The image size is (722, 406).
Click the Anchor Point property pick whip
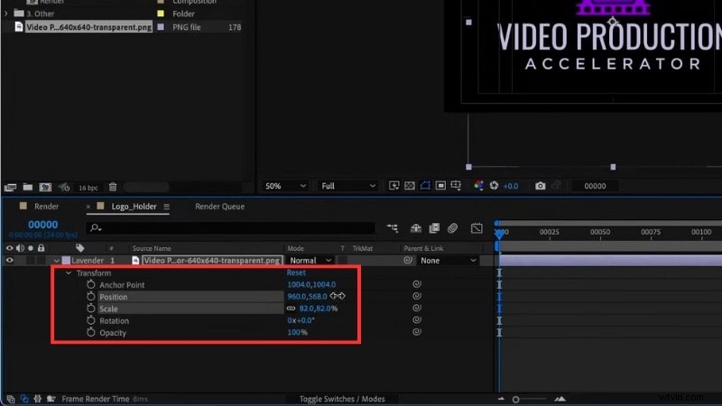tap(417, 284)
